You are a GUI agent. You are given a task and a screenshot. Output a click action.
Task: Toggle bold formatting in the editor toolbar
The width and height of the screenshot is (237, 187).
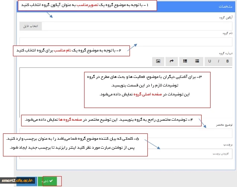click(227, 61)
